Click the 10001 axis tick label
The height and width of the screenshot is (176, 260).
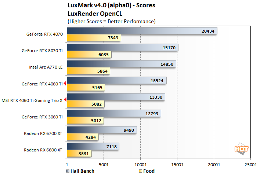[140, 165]
